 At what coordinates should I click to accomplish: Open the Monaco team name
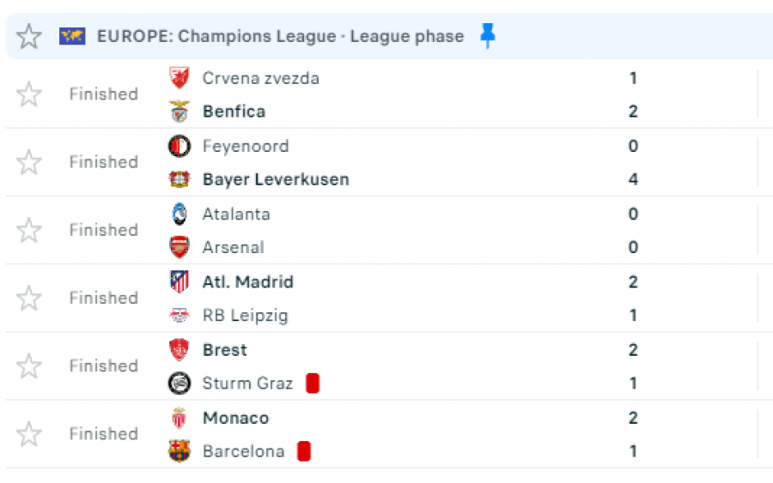point(235,418)
